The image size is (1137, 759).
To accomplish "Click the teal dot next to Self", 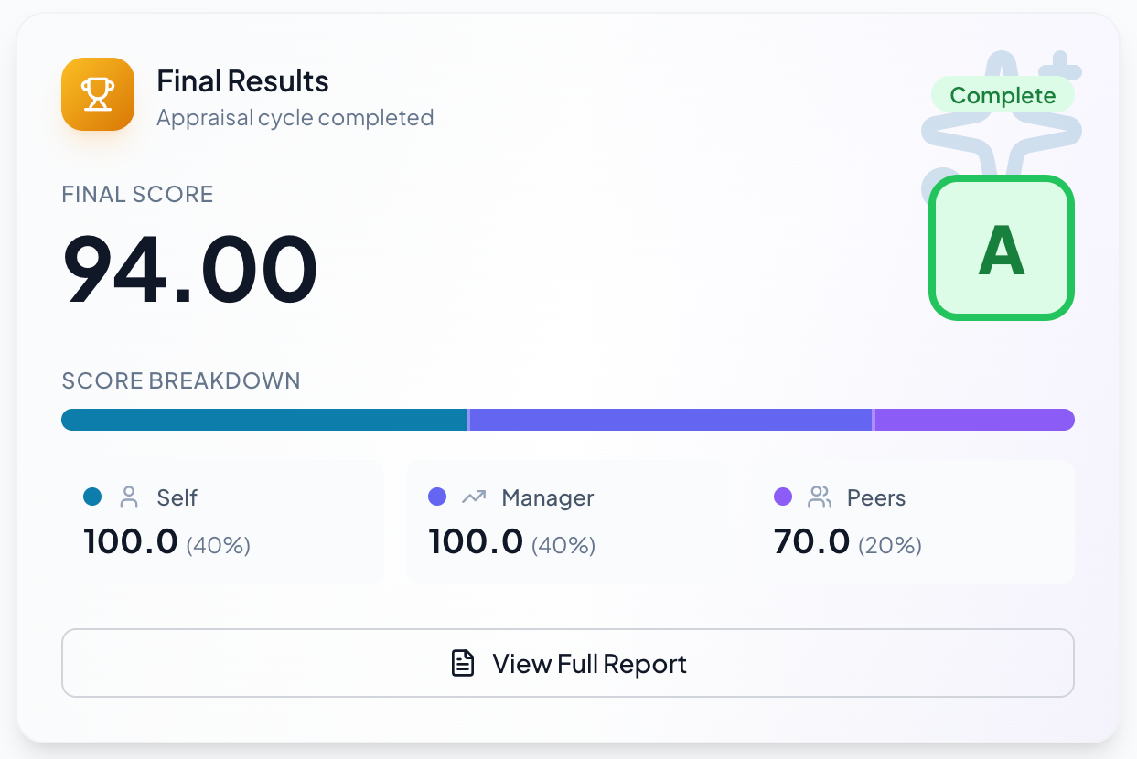I will coord(92,497).
